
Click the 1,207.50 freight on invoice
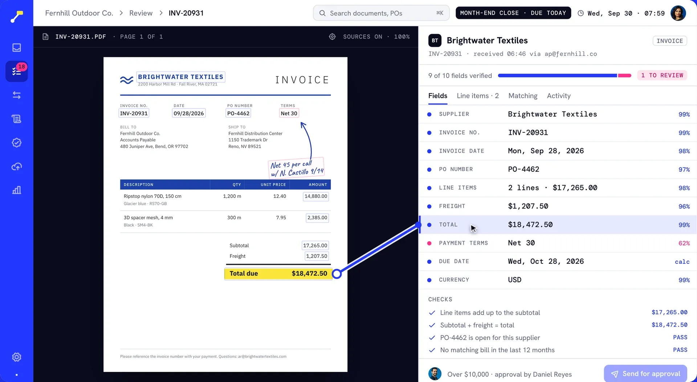pos(317,256)
